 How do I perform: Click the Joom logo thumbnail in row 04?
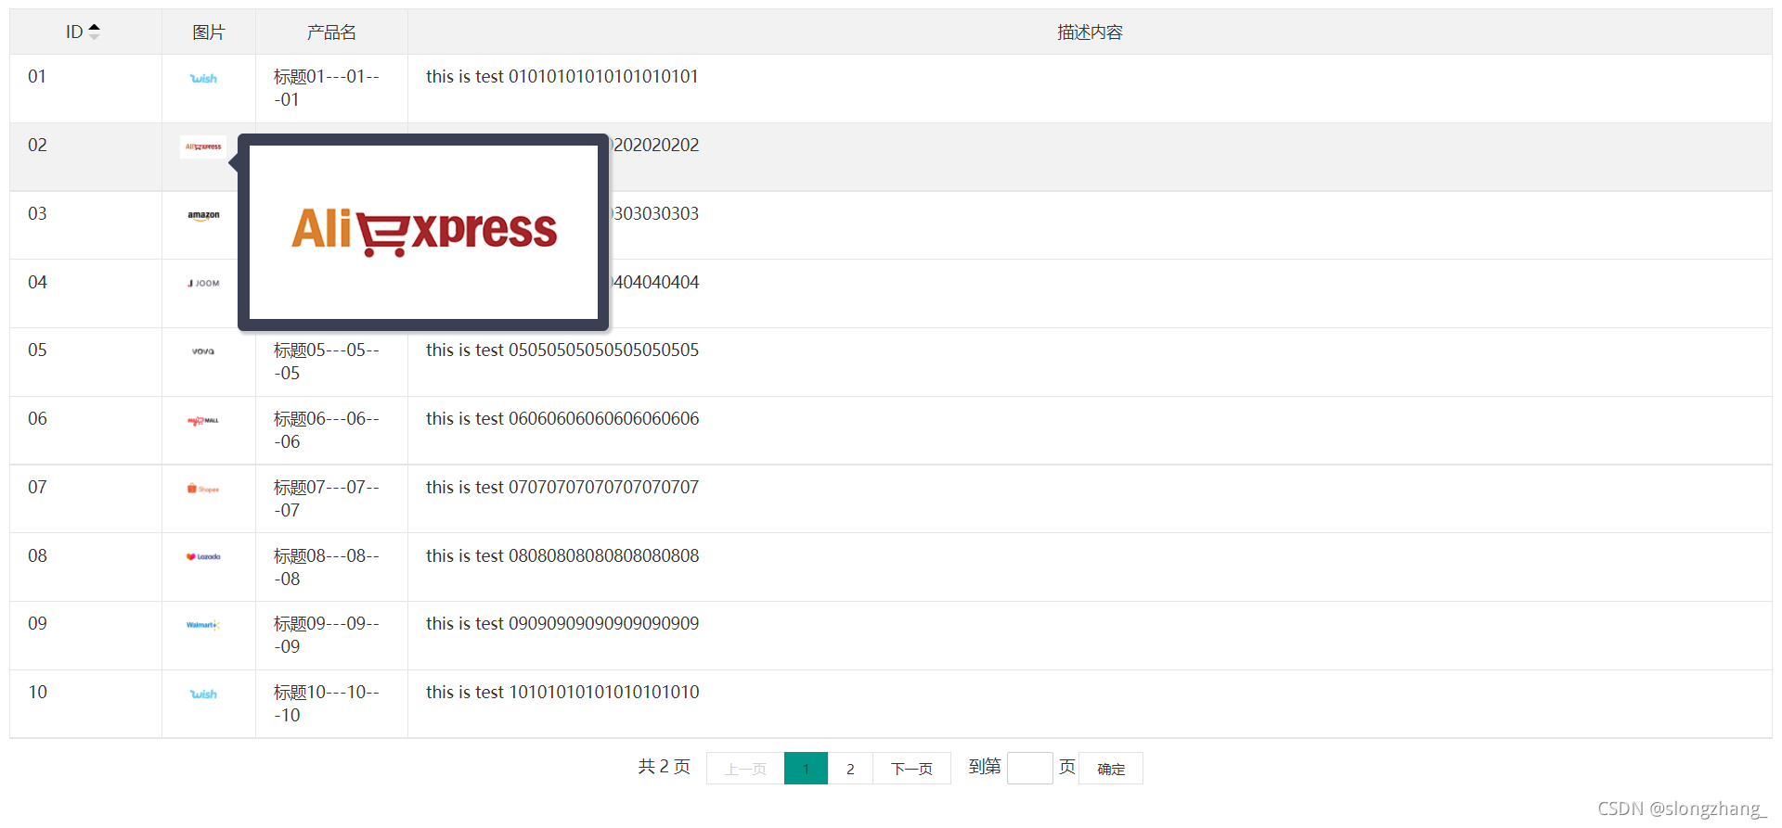[203, 284]
